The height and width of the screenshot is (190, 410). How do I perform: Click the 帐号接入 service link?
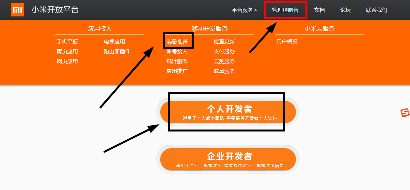[177, 52]
